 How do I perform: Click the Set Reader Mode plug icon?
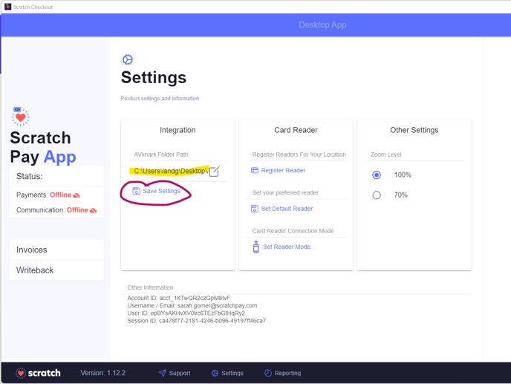click(255, 247)
